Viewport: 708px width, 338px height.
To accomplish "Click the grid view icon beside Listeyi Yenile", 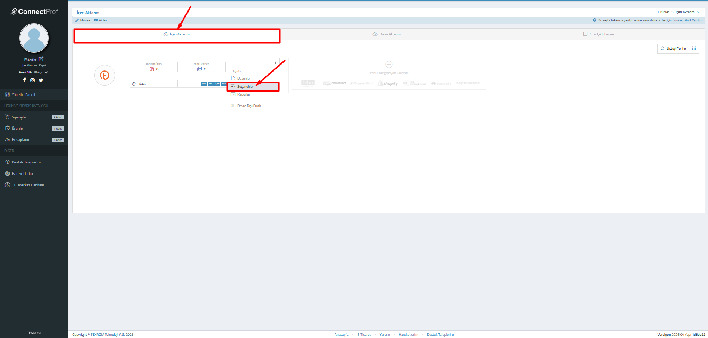I will coord(694,49).
